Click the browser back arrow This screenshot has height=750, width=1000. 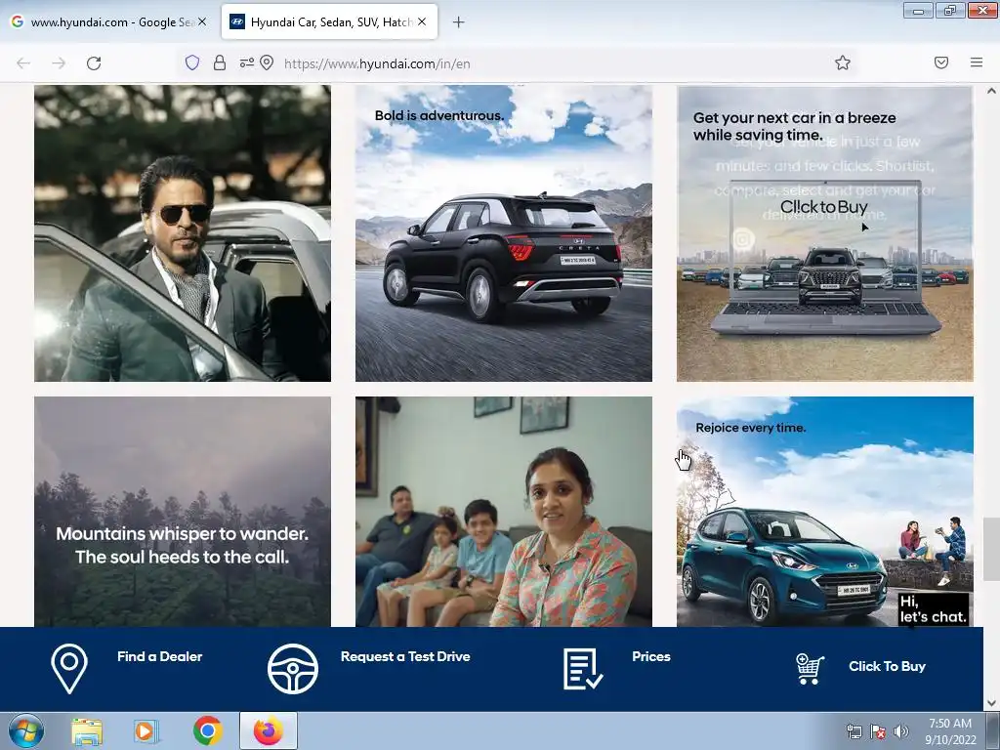[x=23, y=63]
